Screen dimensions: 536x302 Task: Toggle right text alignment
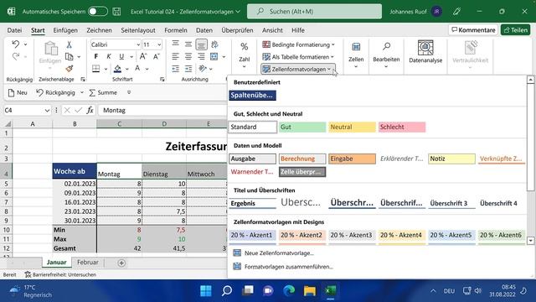(x=201, y=56)
